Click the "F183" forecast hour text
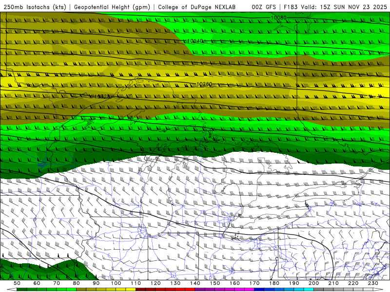 coord(291,7)
